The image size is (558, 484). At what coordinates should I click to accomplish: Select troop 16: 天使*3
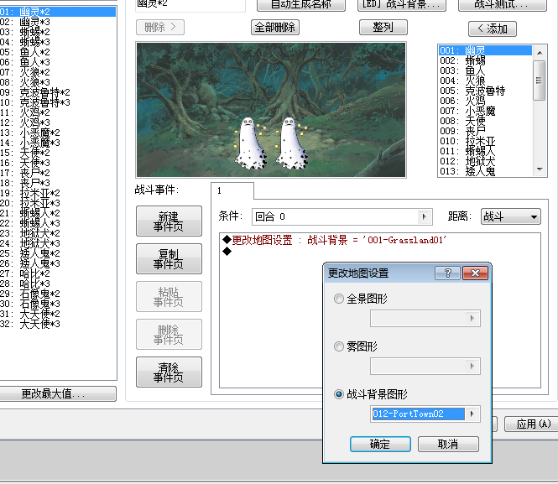coord(58,163)
